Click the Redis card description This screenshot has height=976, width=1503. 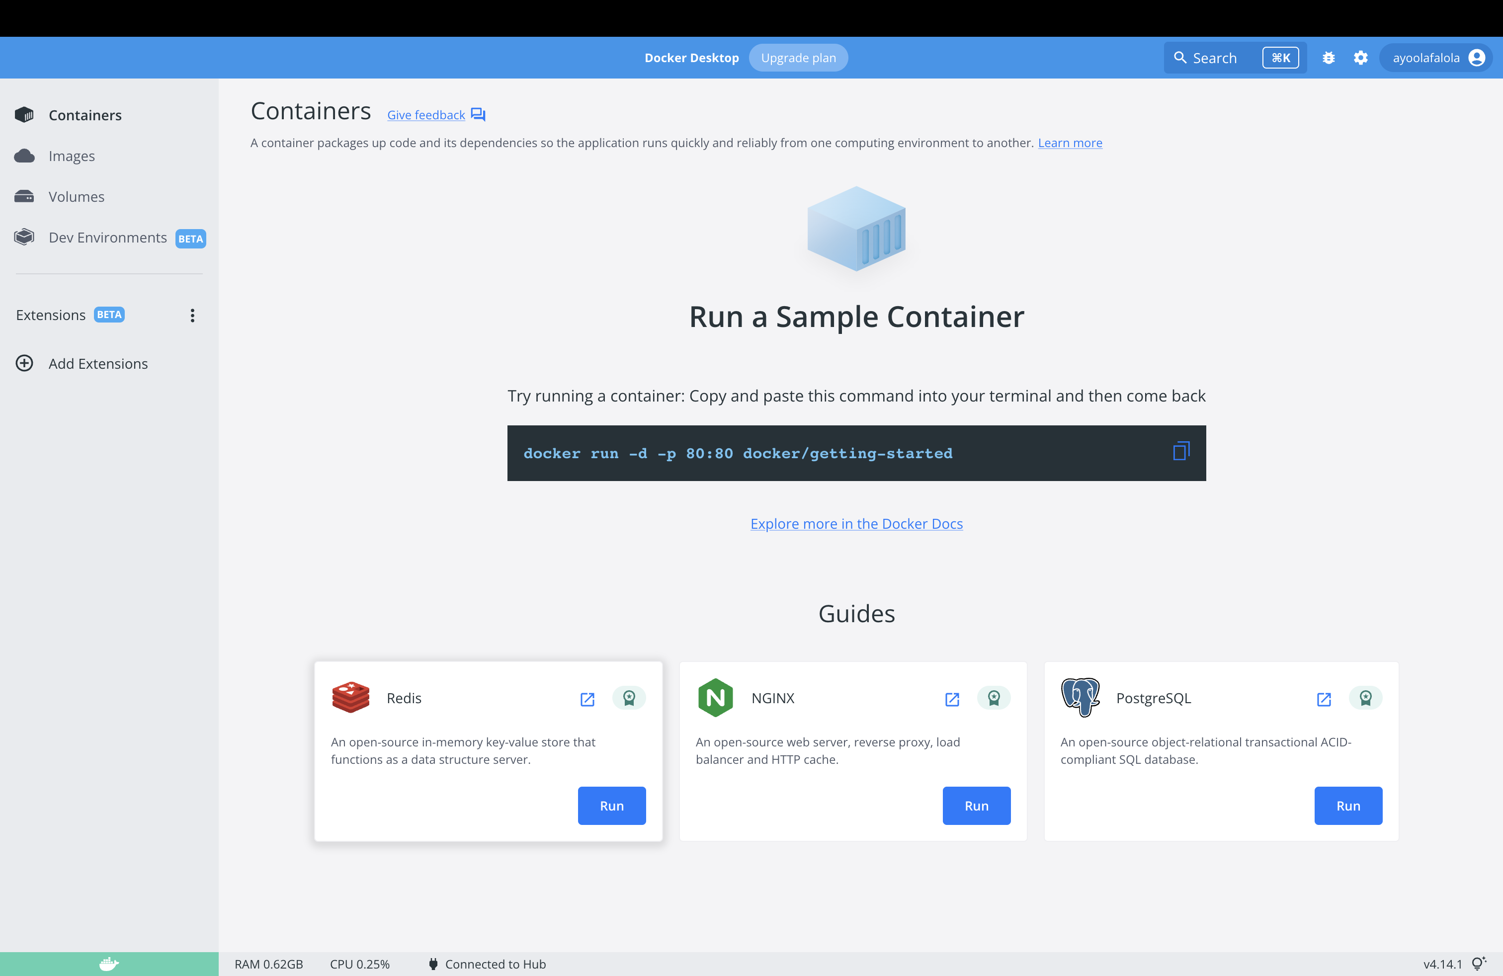pos(463,750)
